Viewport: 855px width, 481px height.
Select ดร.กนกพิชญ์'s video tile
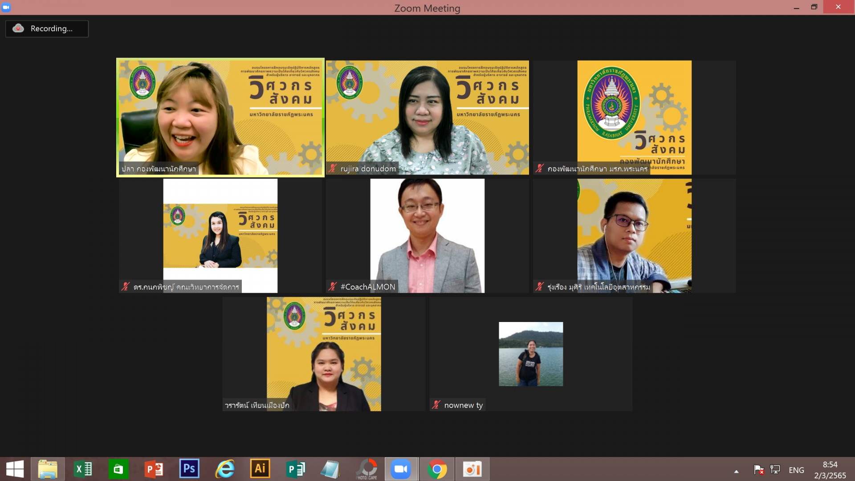220,236
